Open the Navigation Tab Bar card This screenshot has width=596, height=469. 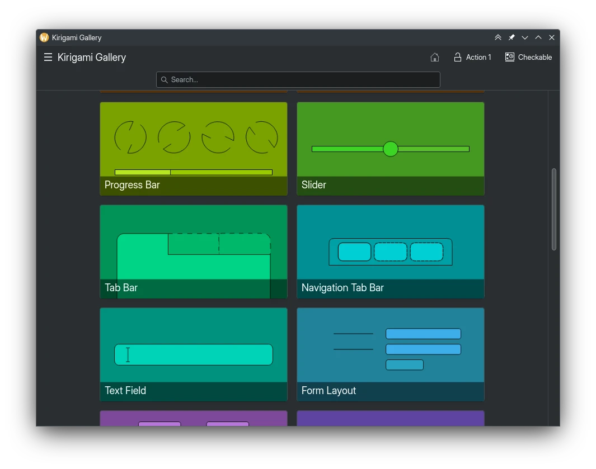391,252
